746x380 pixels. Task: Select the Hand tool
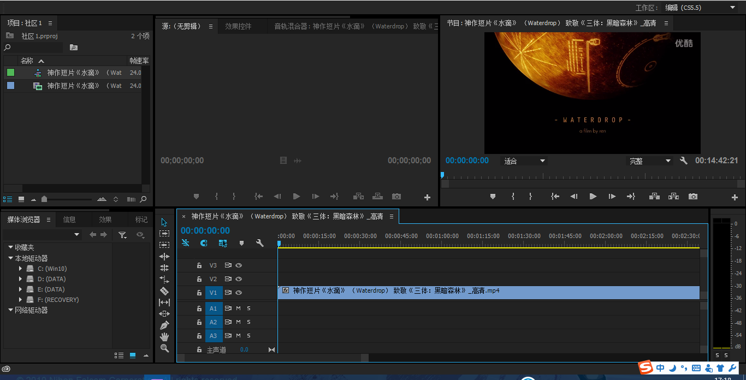tap(164, 337)
